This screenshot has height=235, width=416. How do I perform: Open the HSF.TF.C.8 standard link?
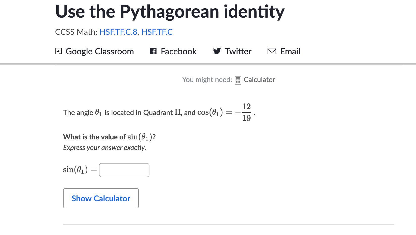[118, 32]
